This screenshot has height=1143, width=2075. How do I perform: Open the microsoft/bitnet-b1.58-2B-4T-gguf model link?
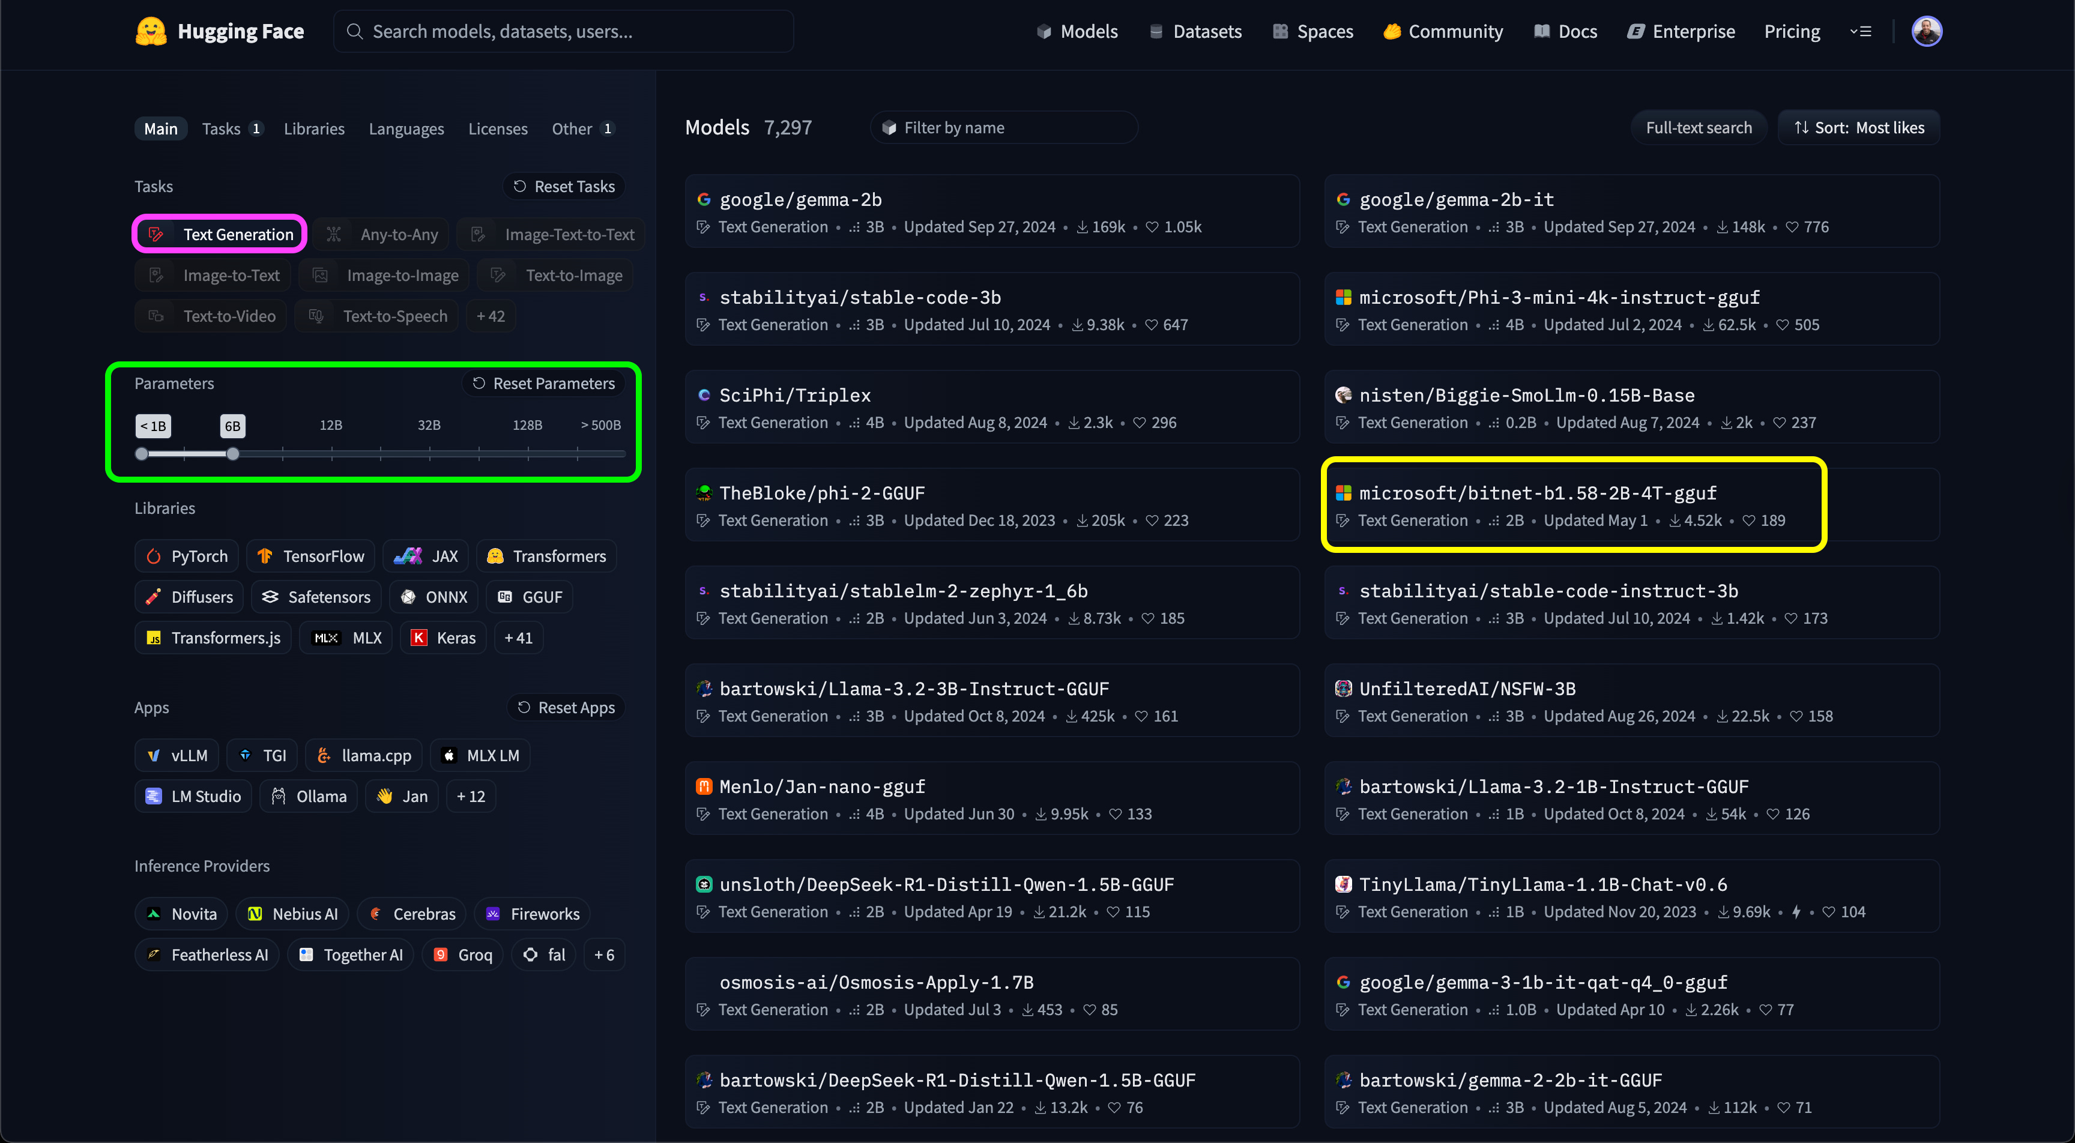(x=1537, y=493)
